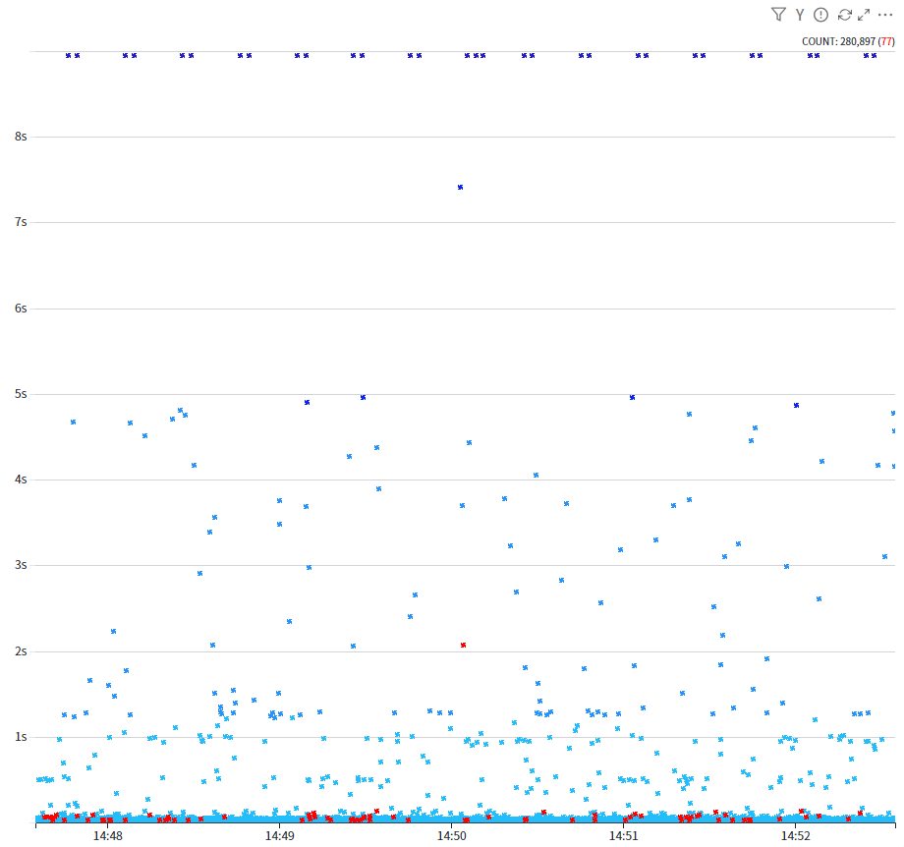Select the lone 7.4s data point

coord(460,187)
